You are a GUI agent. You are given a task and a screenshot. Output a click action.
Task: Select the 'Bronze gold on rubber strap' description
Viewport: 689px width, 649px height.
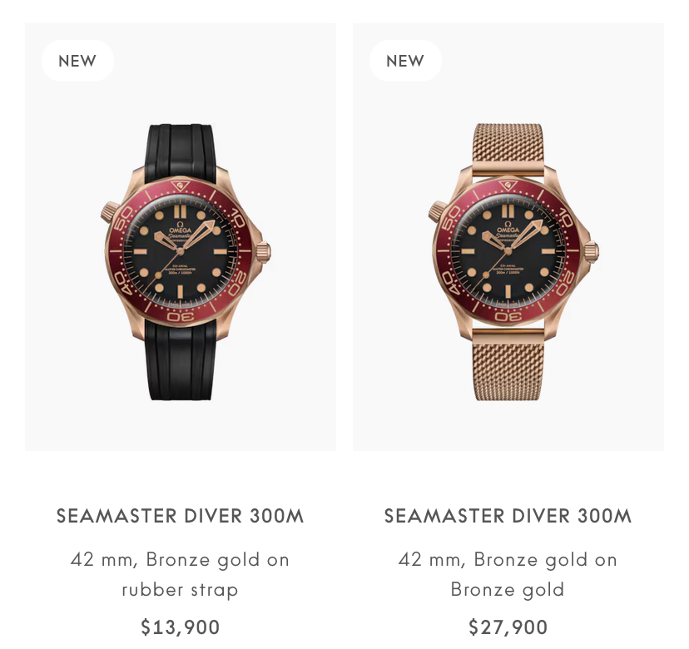[x=181, y=574]
